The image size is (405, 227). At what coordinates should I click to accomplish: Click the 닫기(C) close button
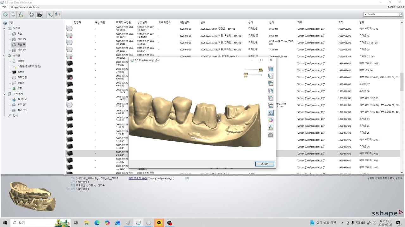[265, 164]
